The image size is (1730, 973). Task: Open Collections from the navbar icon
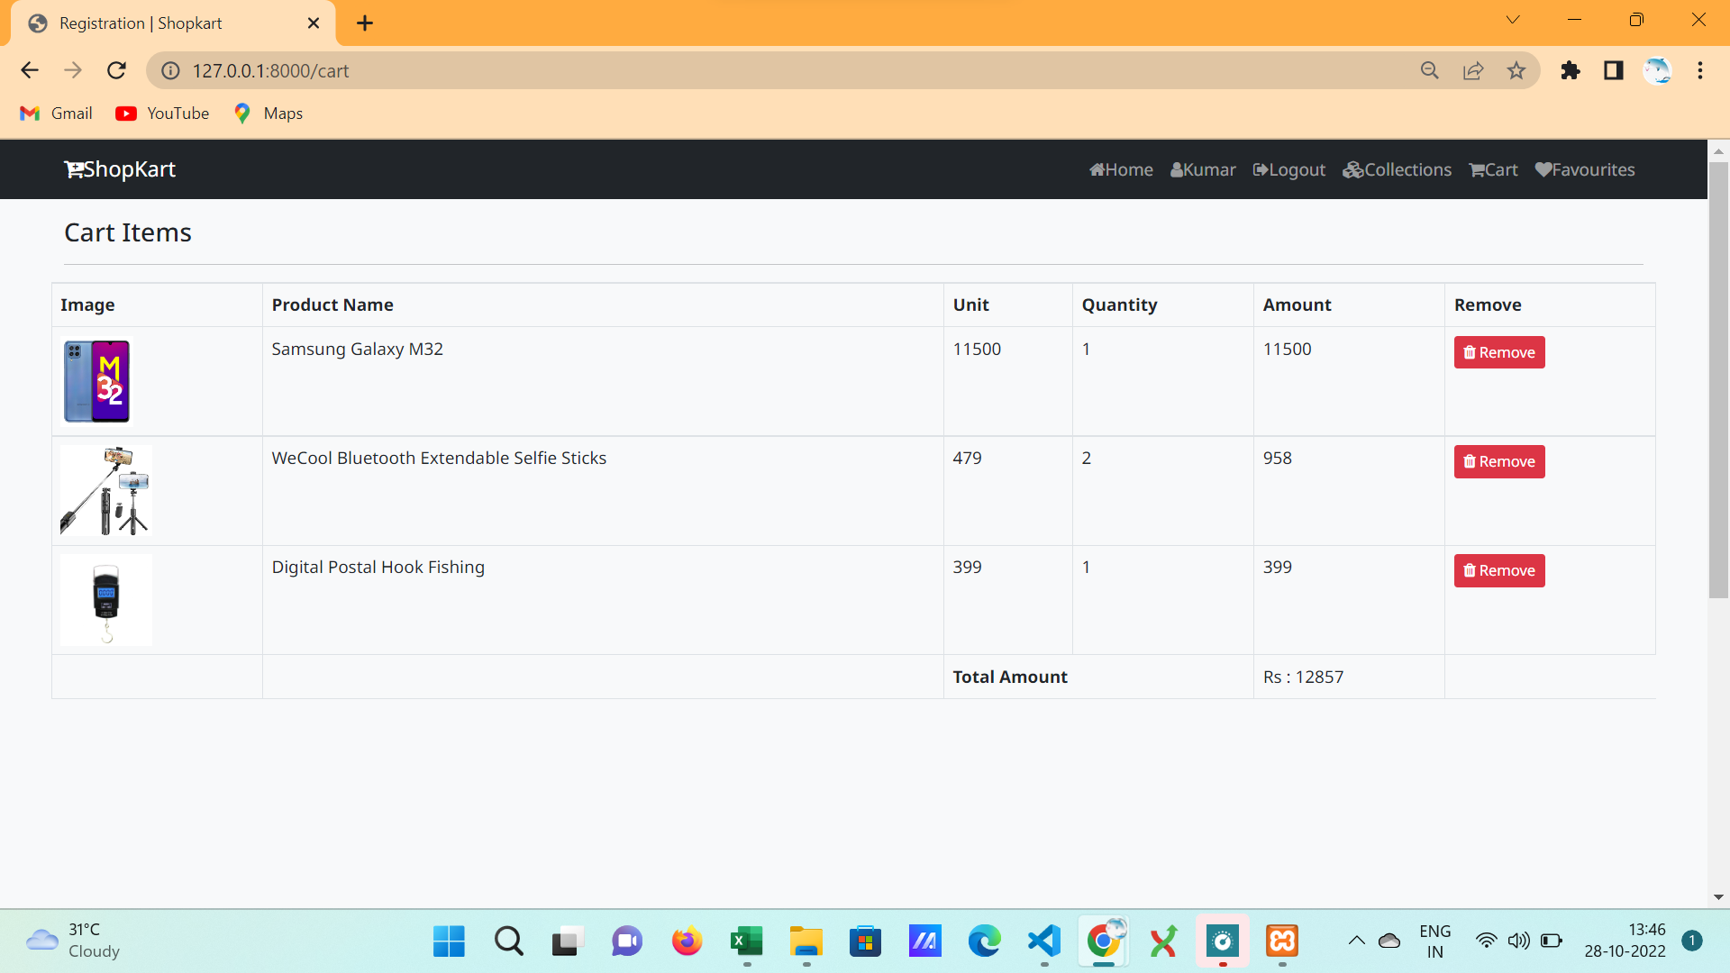(1352, 169)
